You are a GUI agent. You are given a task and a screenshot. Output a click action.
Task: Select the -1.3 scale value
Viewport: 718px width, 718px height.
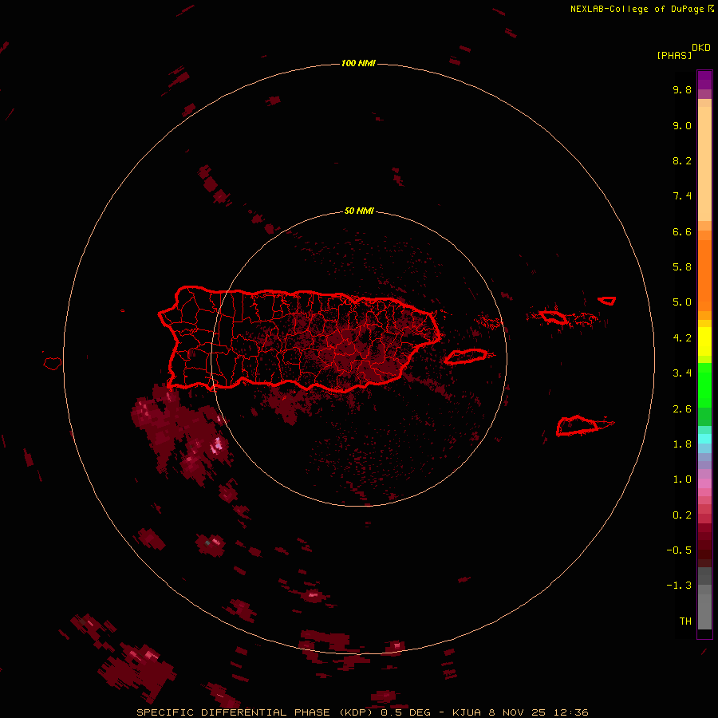click(x=679, y=586)
